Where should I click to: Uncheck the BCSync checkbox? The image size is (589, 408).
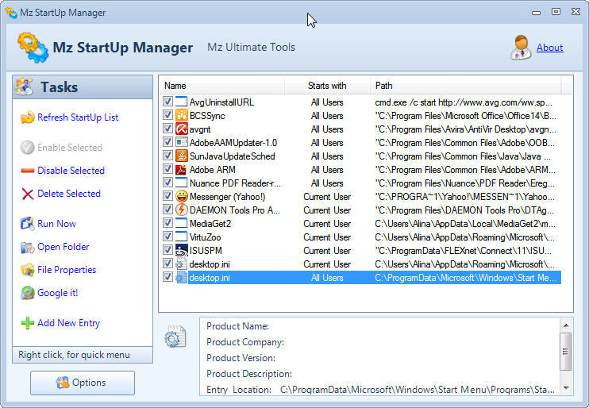pyautogui.click(x=167, y=115)
